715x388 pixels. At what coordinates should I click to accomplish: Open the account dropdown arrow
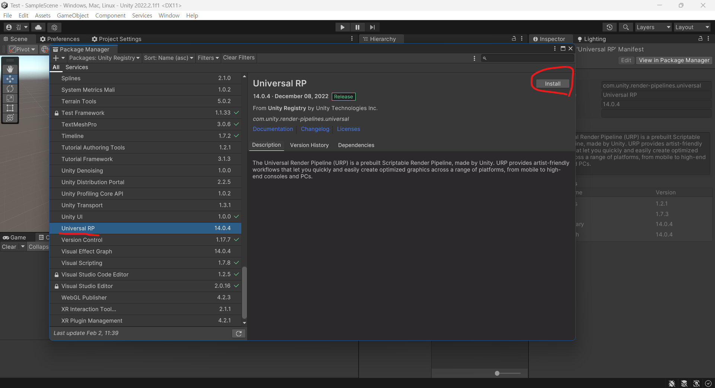click(x=26, y=27)
